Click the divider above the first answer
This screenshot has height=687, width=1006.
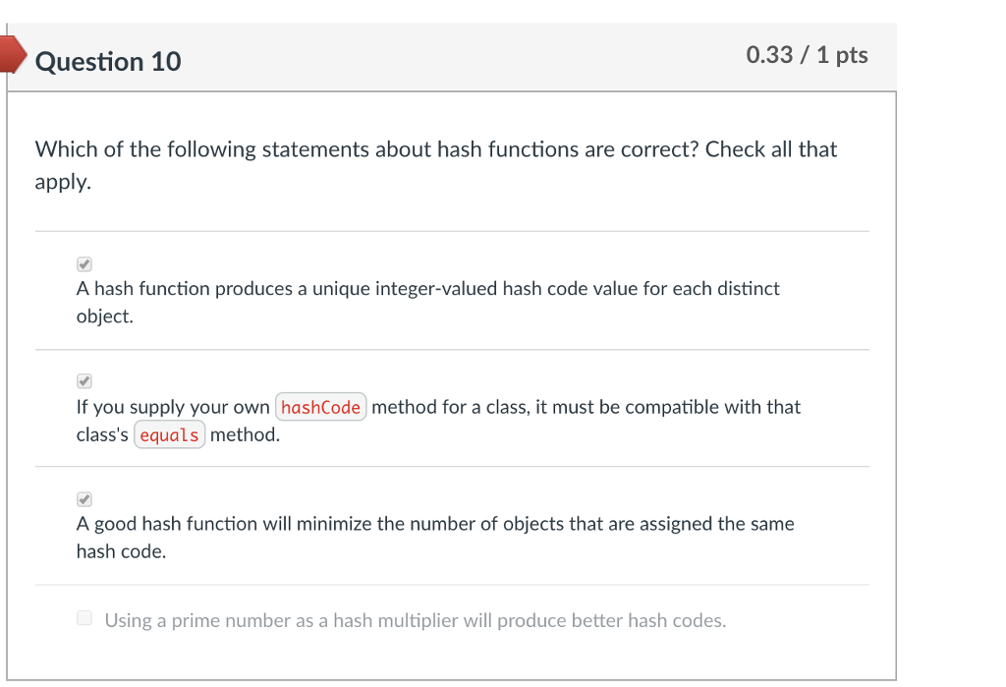(x=452, y=231)
